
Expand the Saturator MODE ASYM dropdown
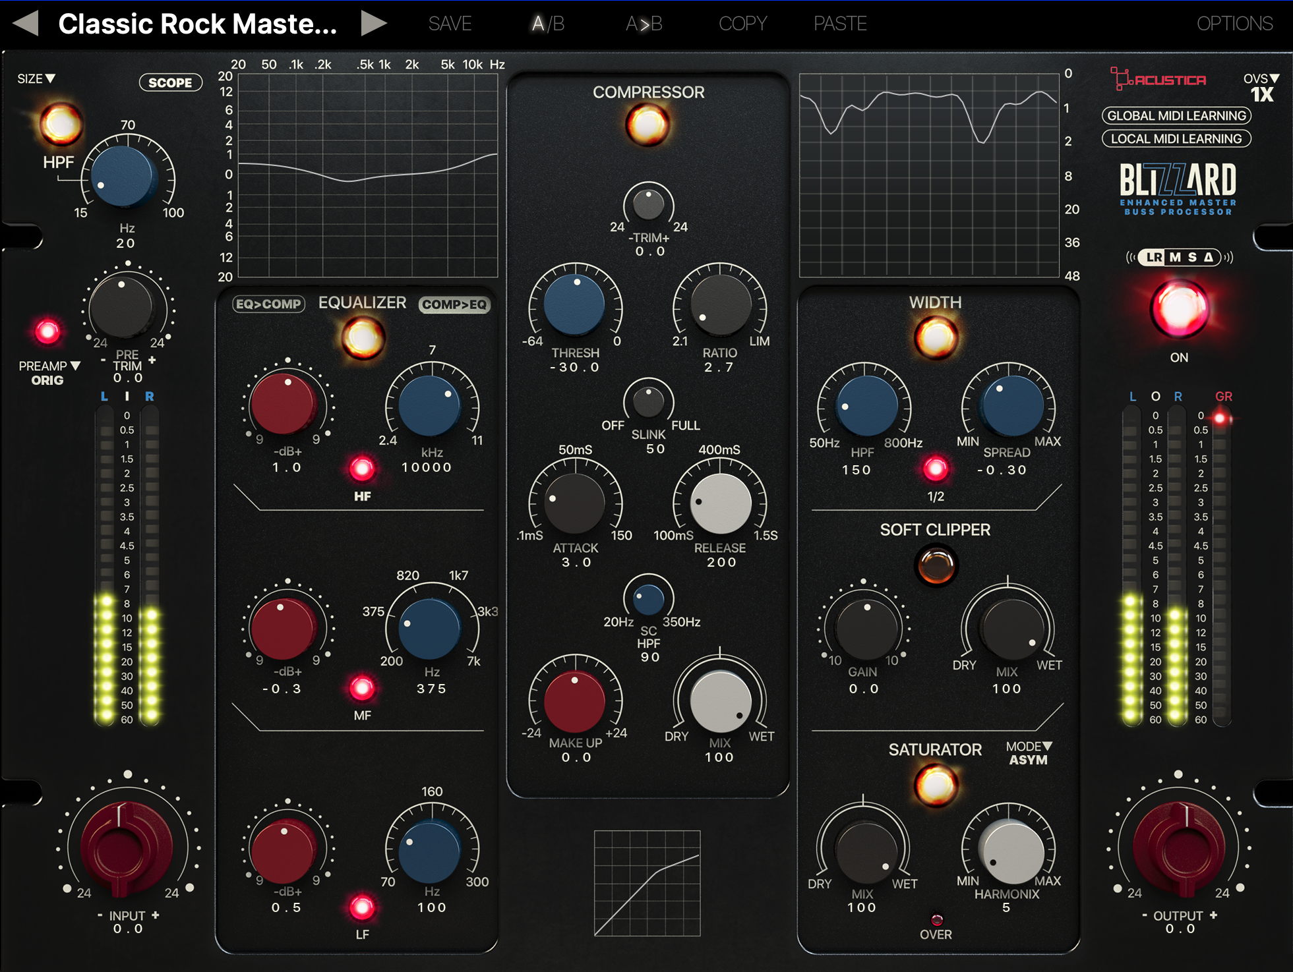coord(1029,753)
